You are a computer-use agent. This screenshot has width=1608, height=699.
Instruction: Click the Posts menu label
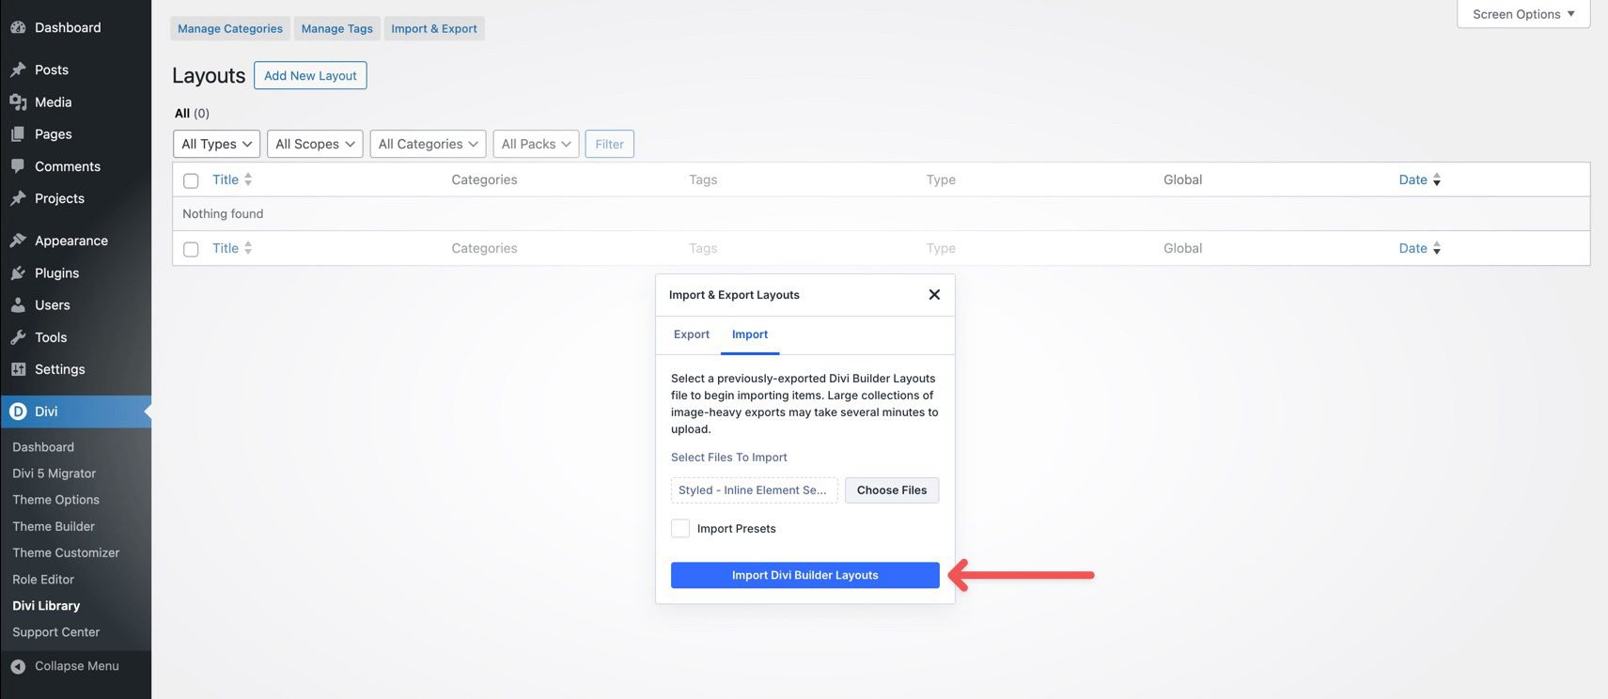click(52, 70)
